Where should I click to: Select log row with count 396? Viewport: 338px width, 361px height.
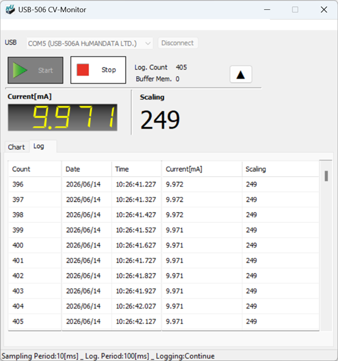pyautogui.click(x=164, y=184)
